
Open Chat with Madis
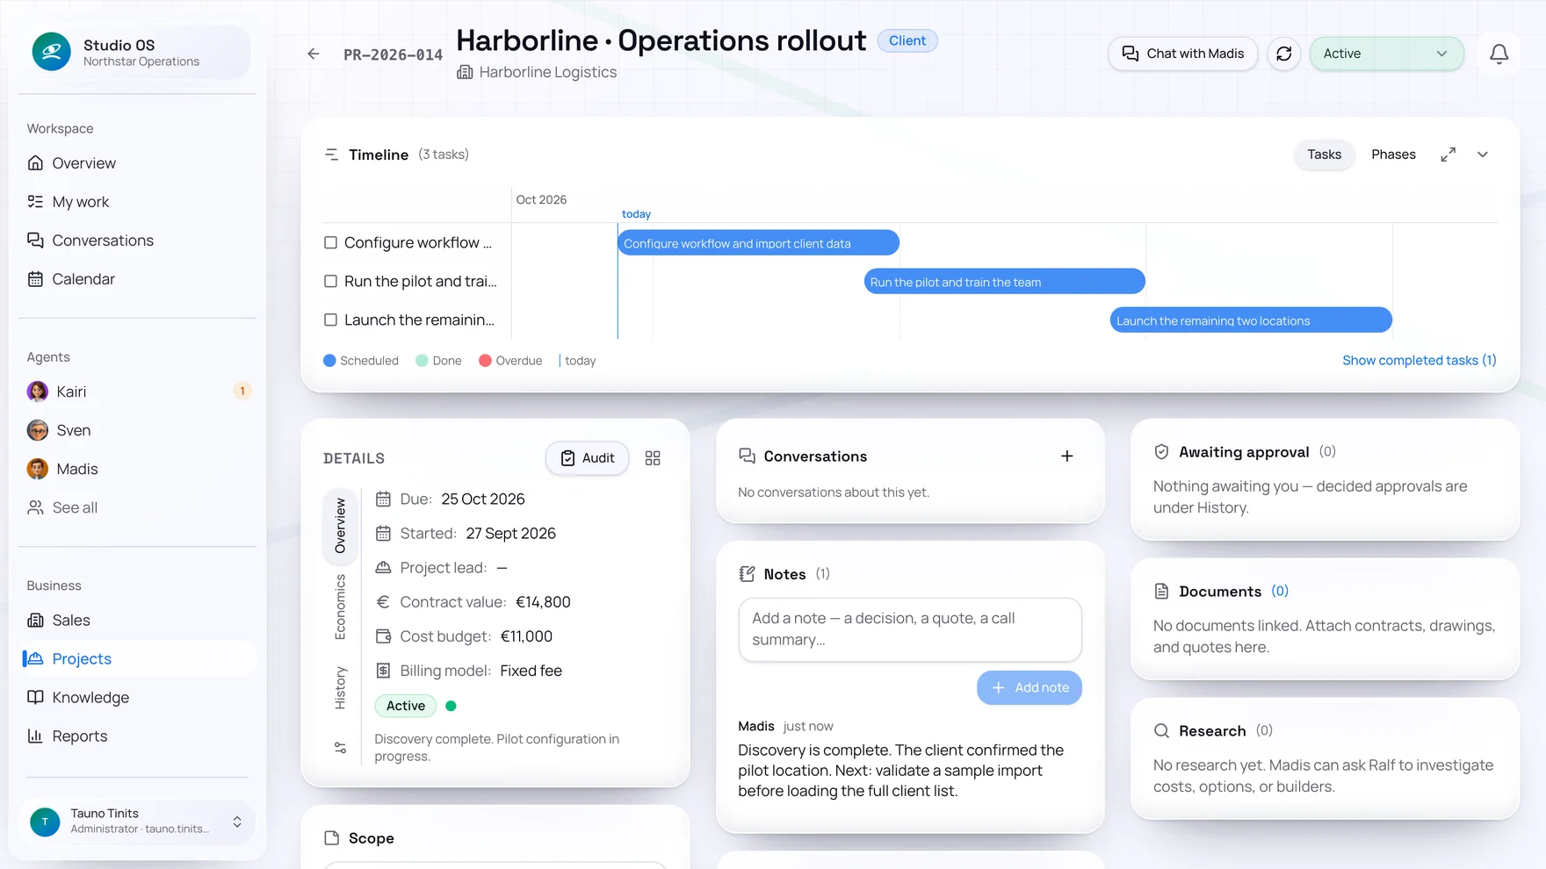tap(1182, 54)
